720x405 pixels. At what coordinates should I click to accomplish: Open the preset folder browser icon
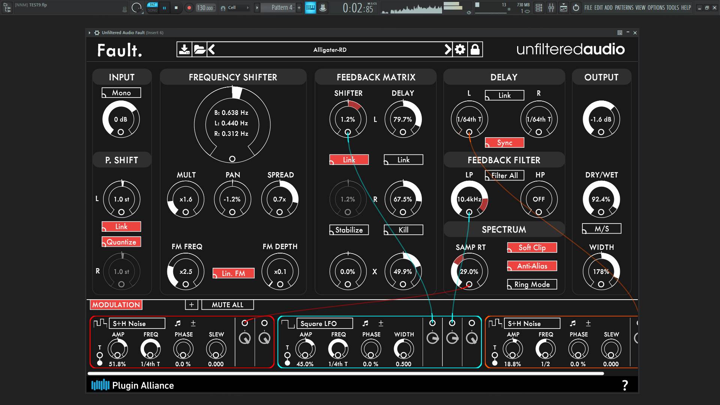(x=199, y=49)
